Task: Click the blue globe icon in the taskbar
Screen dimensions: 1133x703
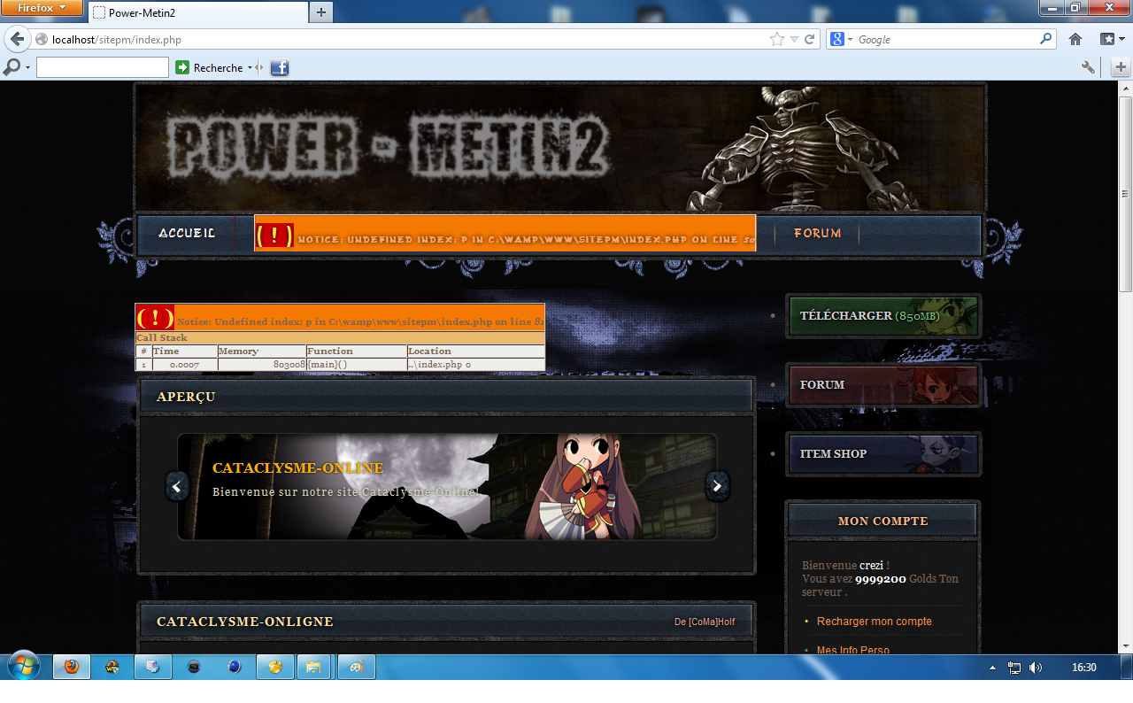Action: (235, 667)
